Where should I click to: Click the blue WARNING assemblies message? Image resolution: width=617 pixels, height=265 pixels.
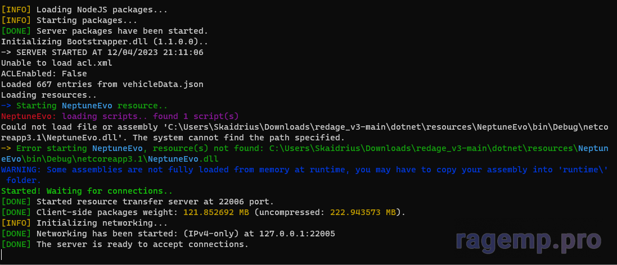point(225,170)
